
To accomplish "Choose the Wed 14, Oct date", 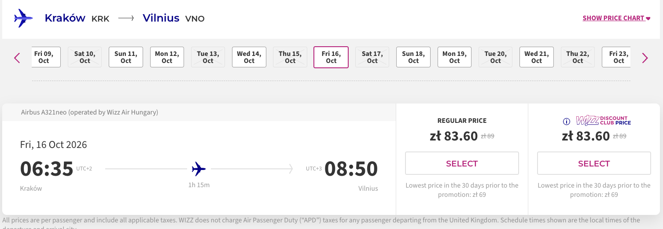I will (249, 57).
